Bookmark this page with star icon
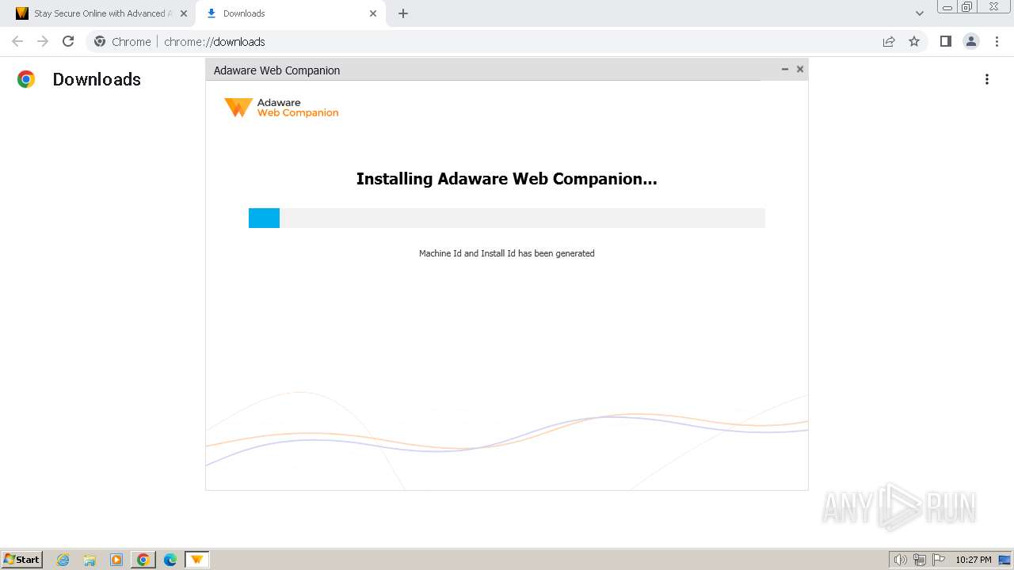This screenshot has width=1014, height=570. point(914,41)
